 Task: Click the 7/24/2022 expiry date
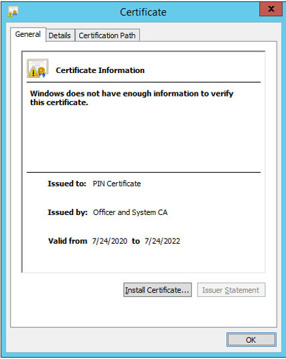(162, 241)
